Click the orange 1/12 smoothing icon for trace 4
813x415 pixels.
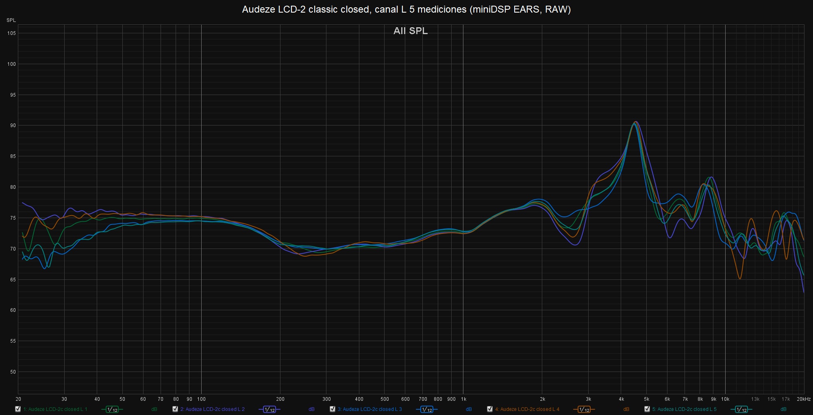(x=584, y=409)
